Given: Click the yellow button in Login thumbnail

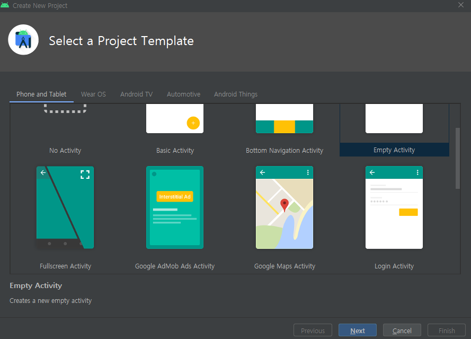Looking at the screenshot, I should [x=408, y=212].
